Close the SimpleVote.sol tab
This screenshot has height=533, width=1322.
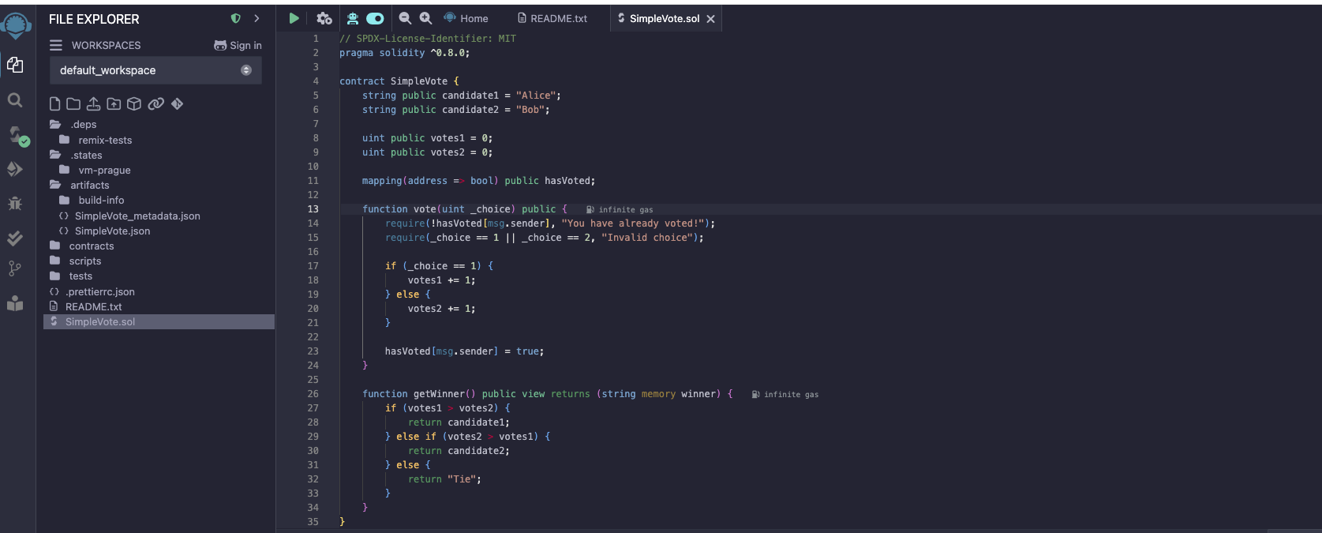[710, 19]
